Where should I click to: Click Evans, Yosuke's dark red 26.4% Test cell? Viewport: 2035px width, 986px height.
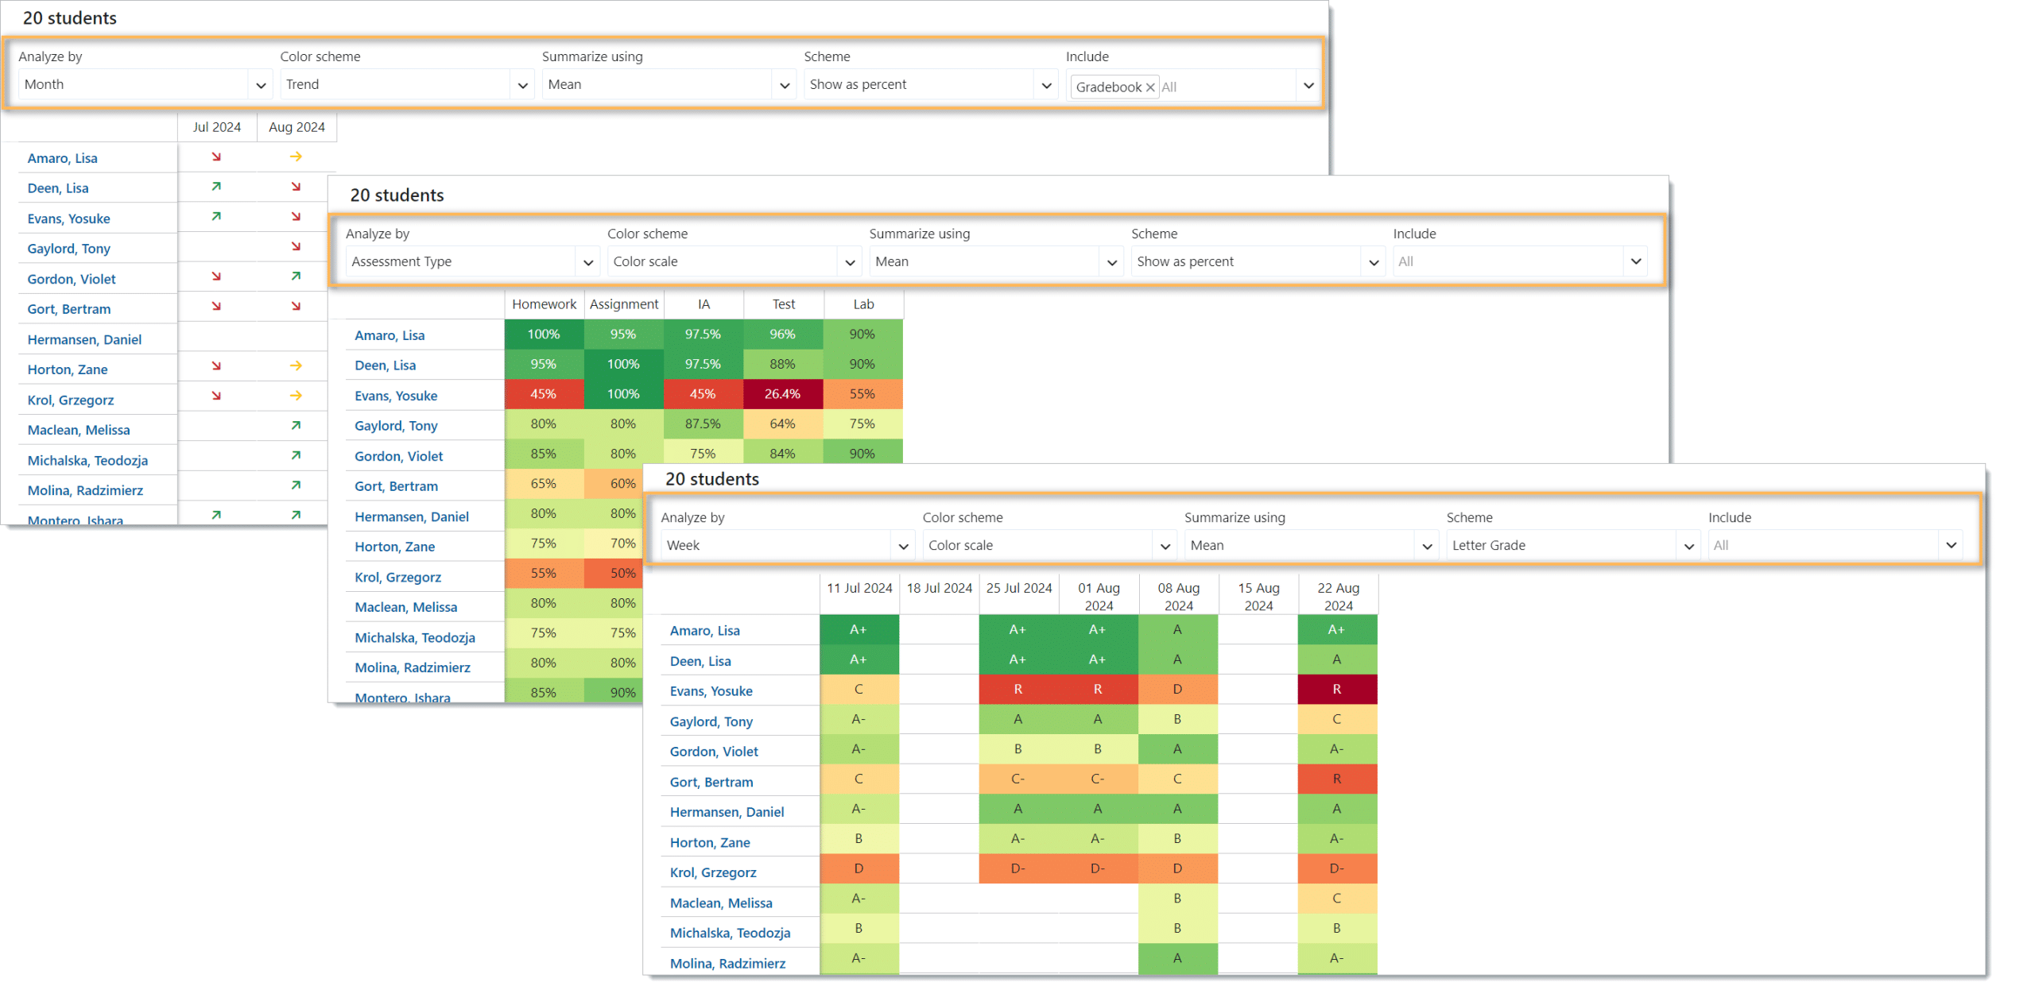[782, 394]
